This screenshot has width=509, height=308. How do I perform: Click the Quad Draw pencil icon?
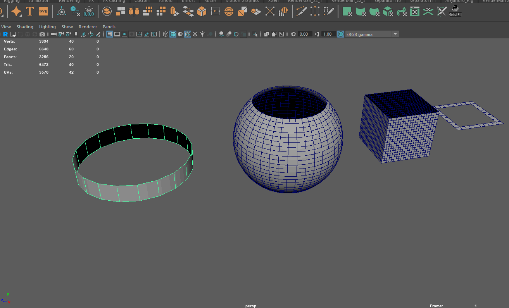tap(329, 11)
